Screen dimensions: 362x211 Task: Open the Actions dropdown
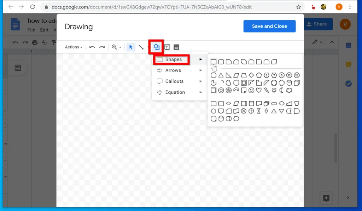(73, 47)
